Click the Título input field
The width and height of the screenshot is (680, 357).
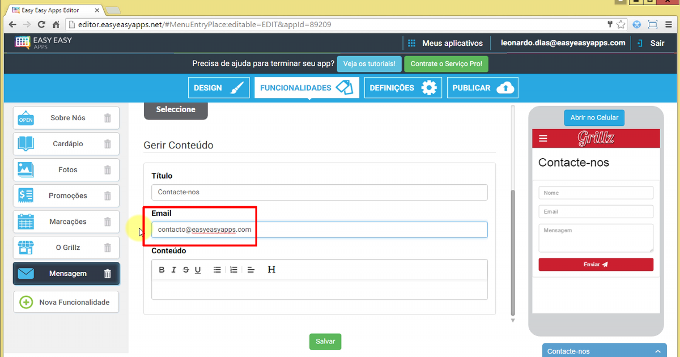319,192
